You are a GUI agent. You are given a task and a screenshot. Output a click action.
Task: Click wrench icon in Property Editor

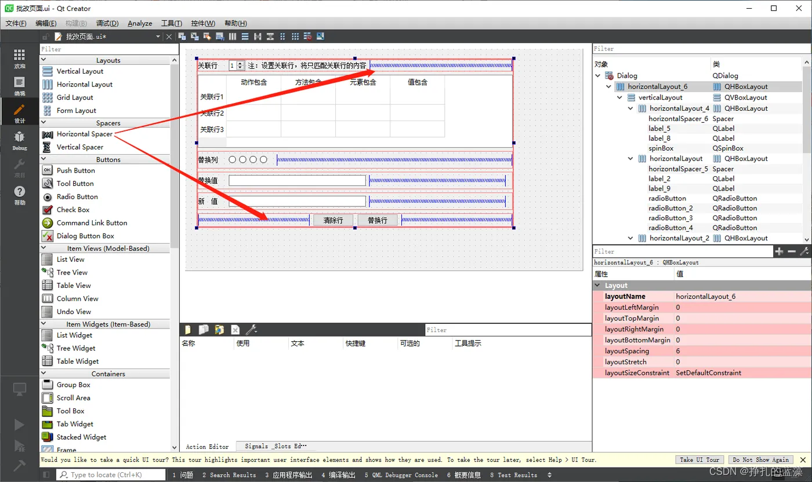804,251
